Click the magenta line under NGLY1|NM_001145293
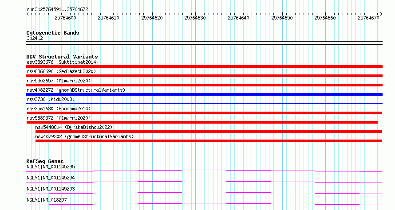 coord(204,193)
